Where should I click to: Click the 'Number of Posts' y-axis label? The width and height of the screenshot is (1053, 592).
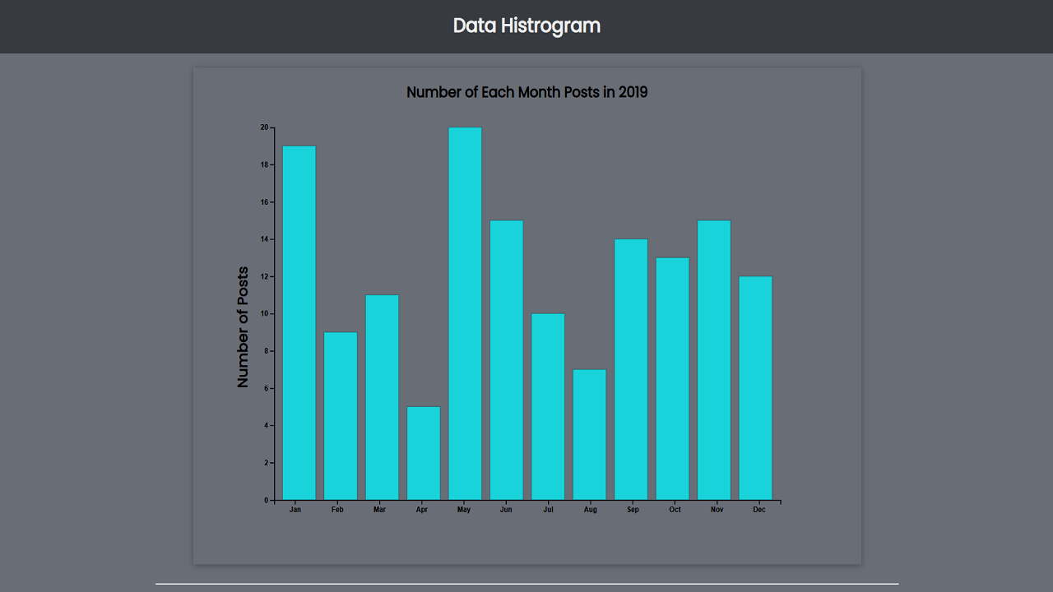(243, 327)
